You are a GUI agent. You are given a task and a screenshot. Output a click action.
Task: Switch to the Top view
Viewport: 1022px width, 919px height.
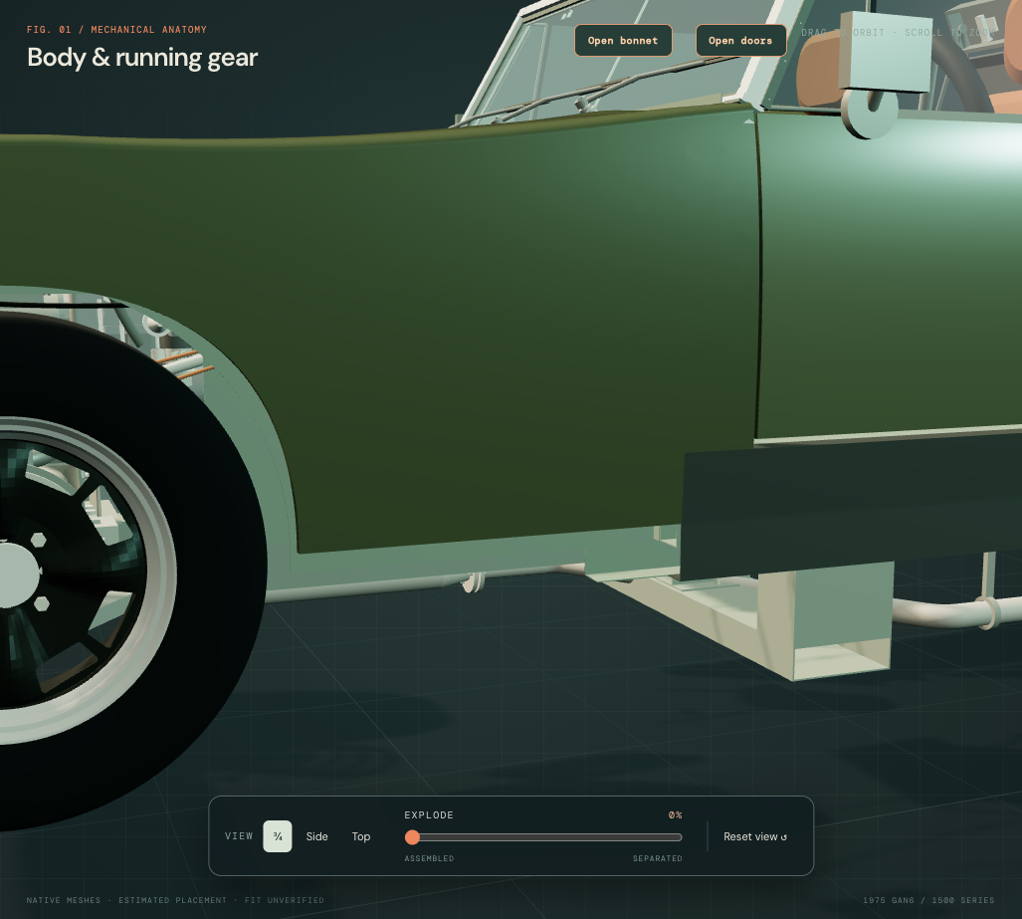click(361, 836)
